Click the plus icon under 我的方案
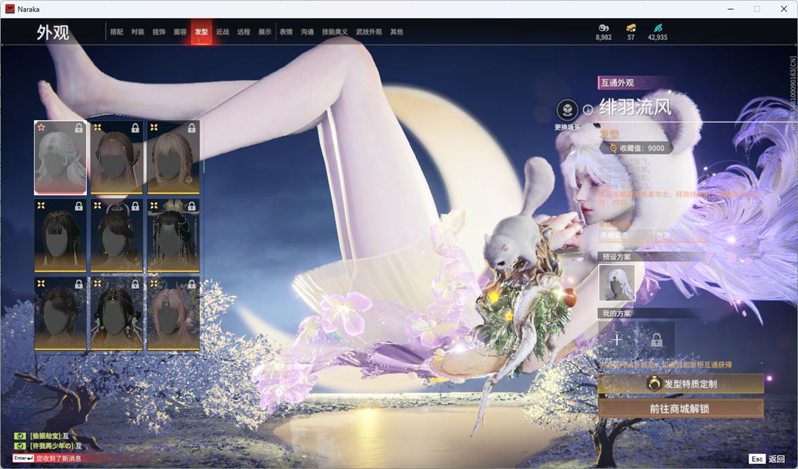Screen dimensions: 798x469 coord(617,339)
